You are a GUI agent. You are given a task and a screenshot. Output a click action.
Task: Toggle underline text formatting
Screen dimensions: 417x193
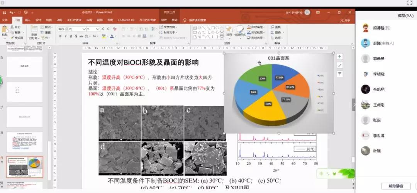click(x=71, y=36)
